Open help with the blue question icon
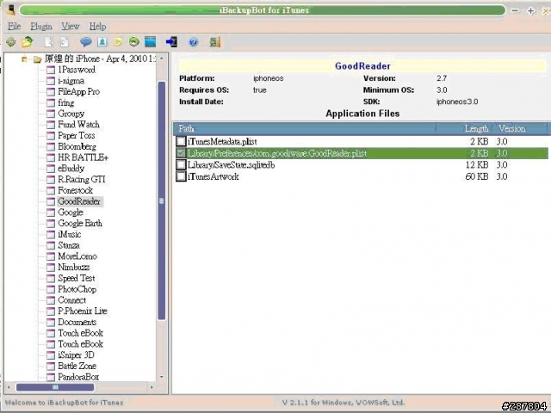 click(193, 42)
